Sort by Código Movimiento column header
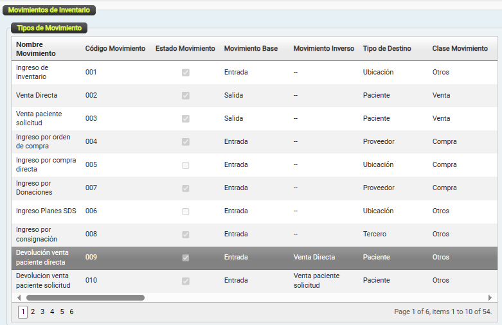The width and height of the screenshot is (502, 325). [x=115, y=49]
